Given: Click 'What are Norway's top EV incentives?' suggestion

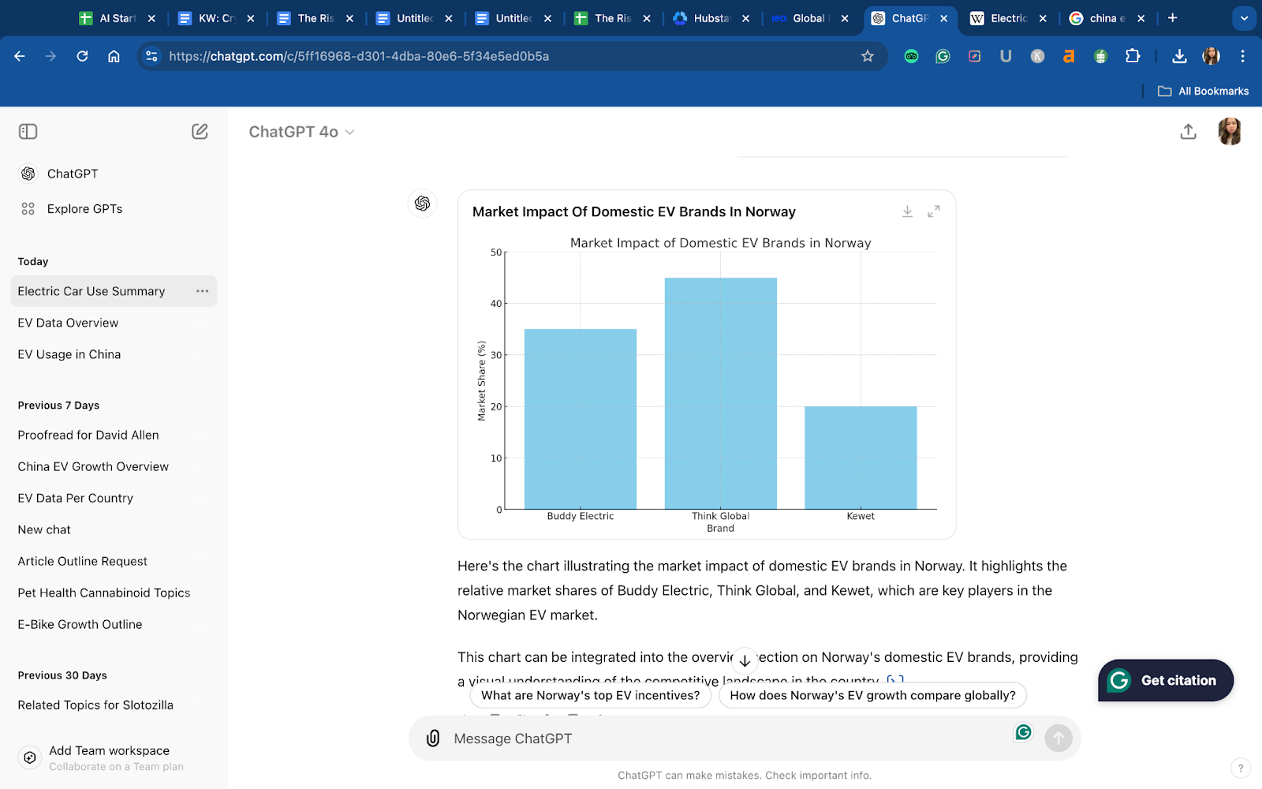Looking at the screenshot, I should tap(590, 695).
